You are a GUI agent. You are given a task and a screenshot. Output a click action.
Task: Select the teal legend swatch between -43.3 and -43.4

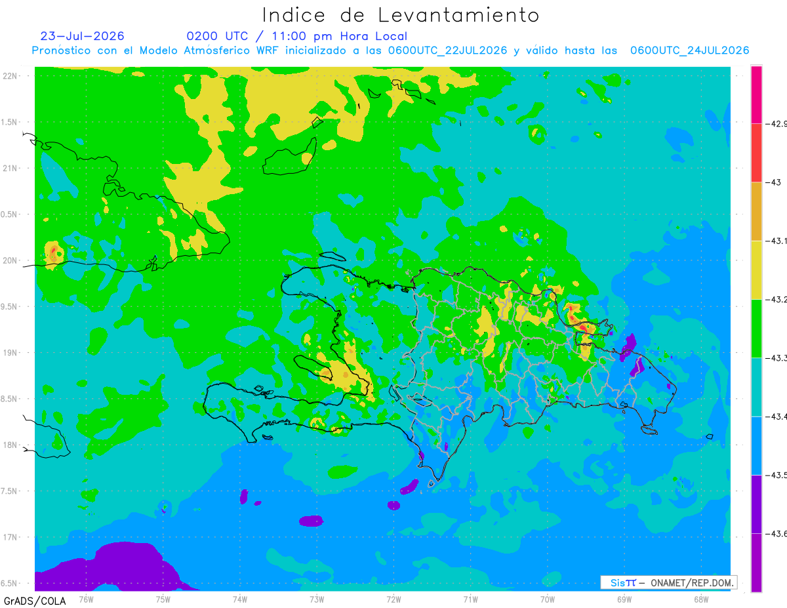point(756,386)
